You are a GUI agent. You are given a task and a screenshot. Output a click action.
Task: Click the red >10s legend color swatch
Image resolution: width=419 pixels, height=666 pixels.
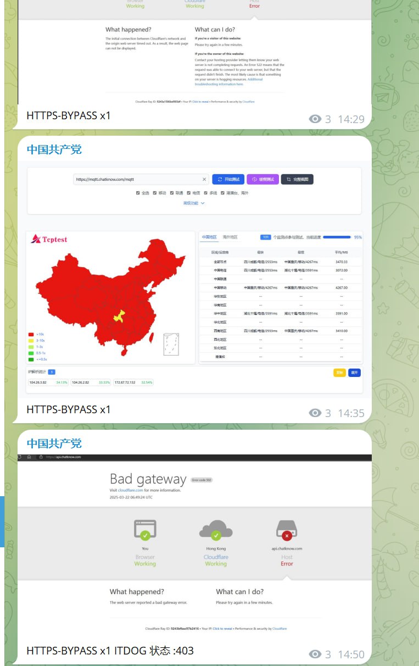[x=31, y=334]
